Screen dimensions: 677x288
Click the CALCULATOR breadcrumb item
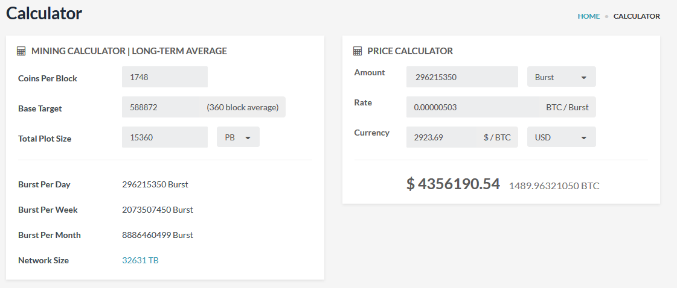point(637,16)
